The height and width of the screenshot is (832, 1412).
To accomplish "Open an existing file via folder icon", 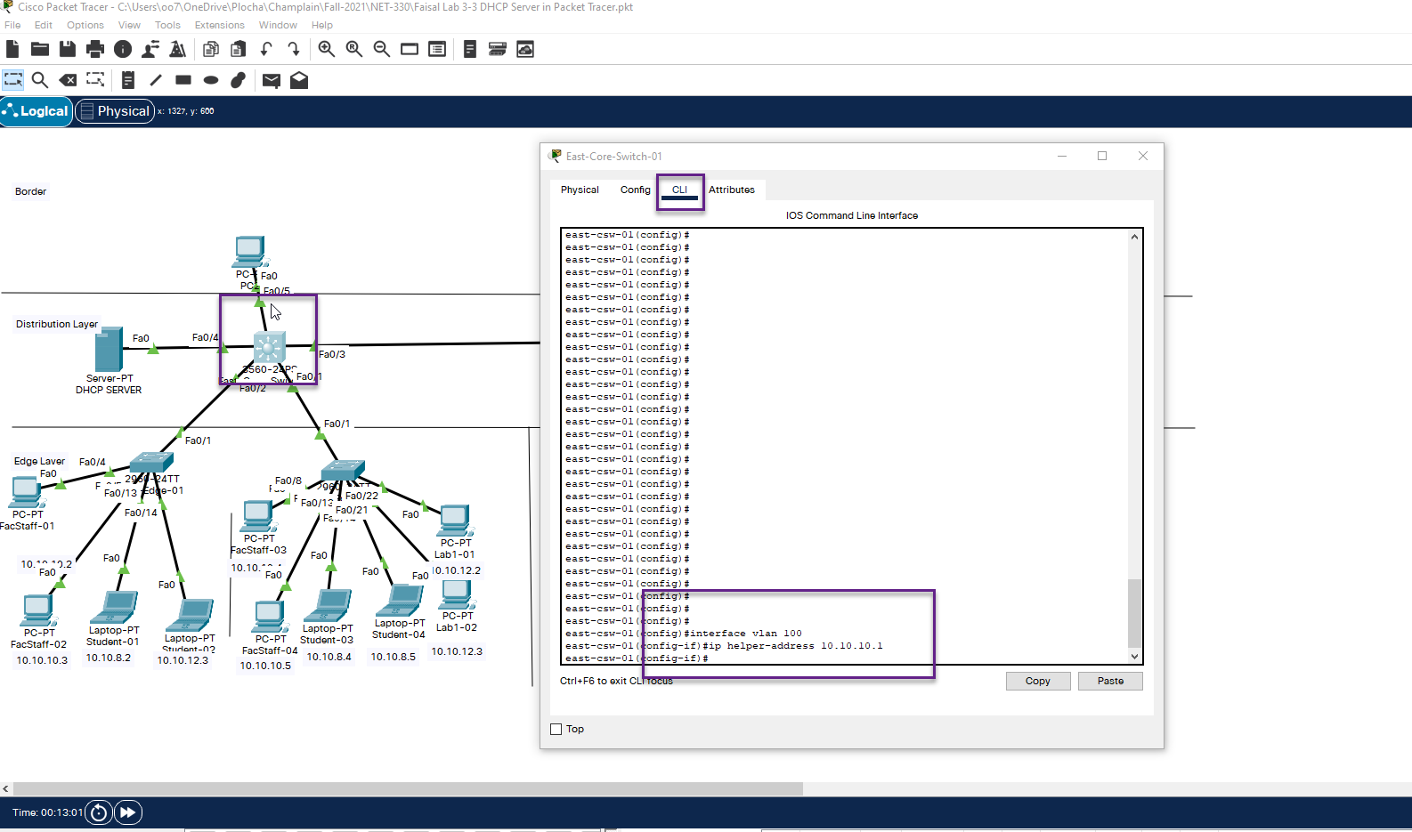I will [x=40, y=49].
